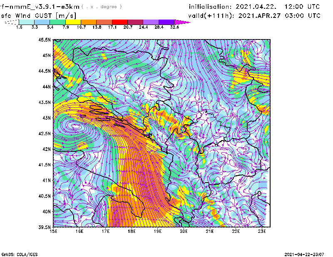
Task: Click the '41.5N' latitude label
Action: (45, 165)
